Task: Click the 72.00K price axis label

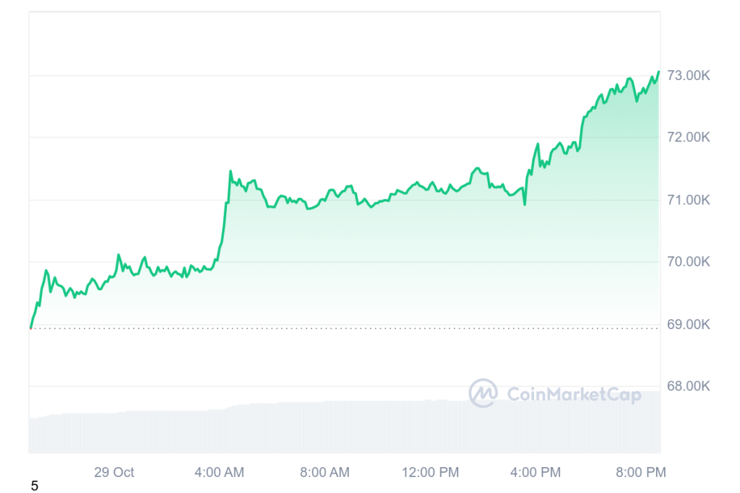Action: click(689, 137)
